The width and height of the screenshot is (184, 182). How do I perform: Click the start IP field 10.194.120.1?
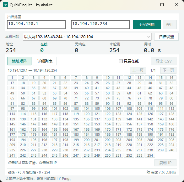tap(36, 24)
